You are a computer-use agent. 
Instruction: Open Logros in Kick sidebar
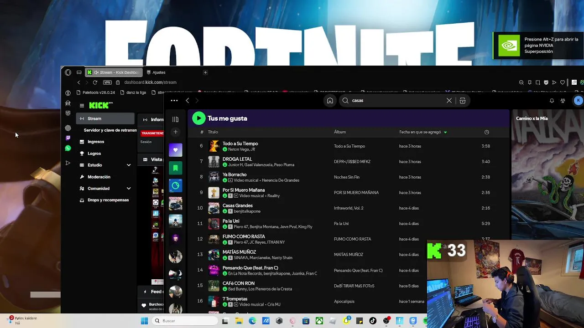pyautogui.click(x=94, y=154)
